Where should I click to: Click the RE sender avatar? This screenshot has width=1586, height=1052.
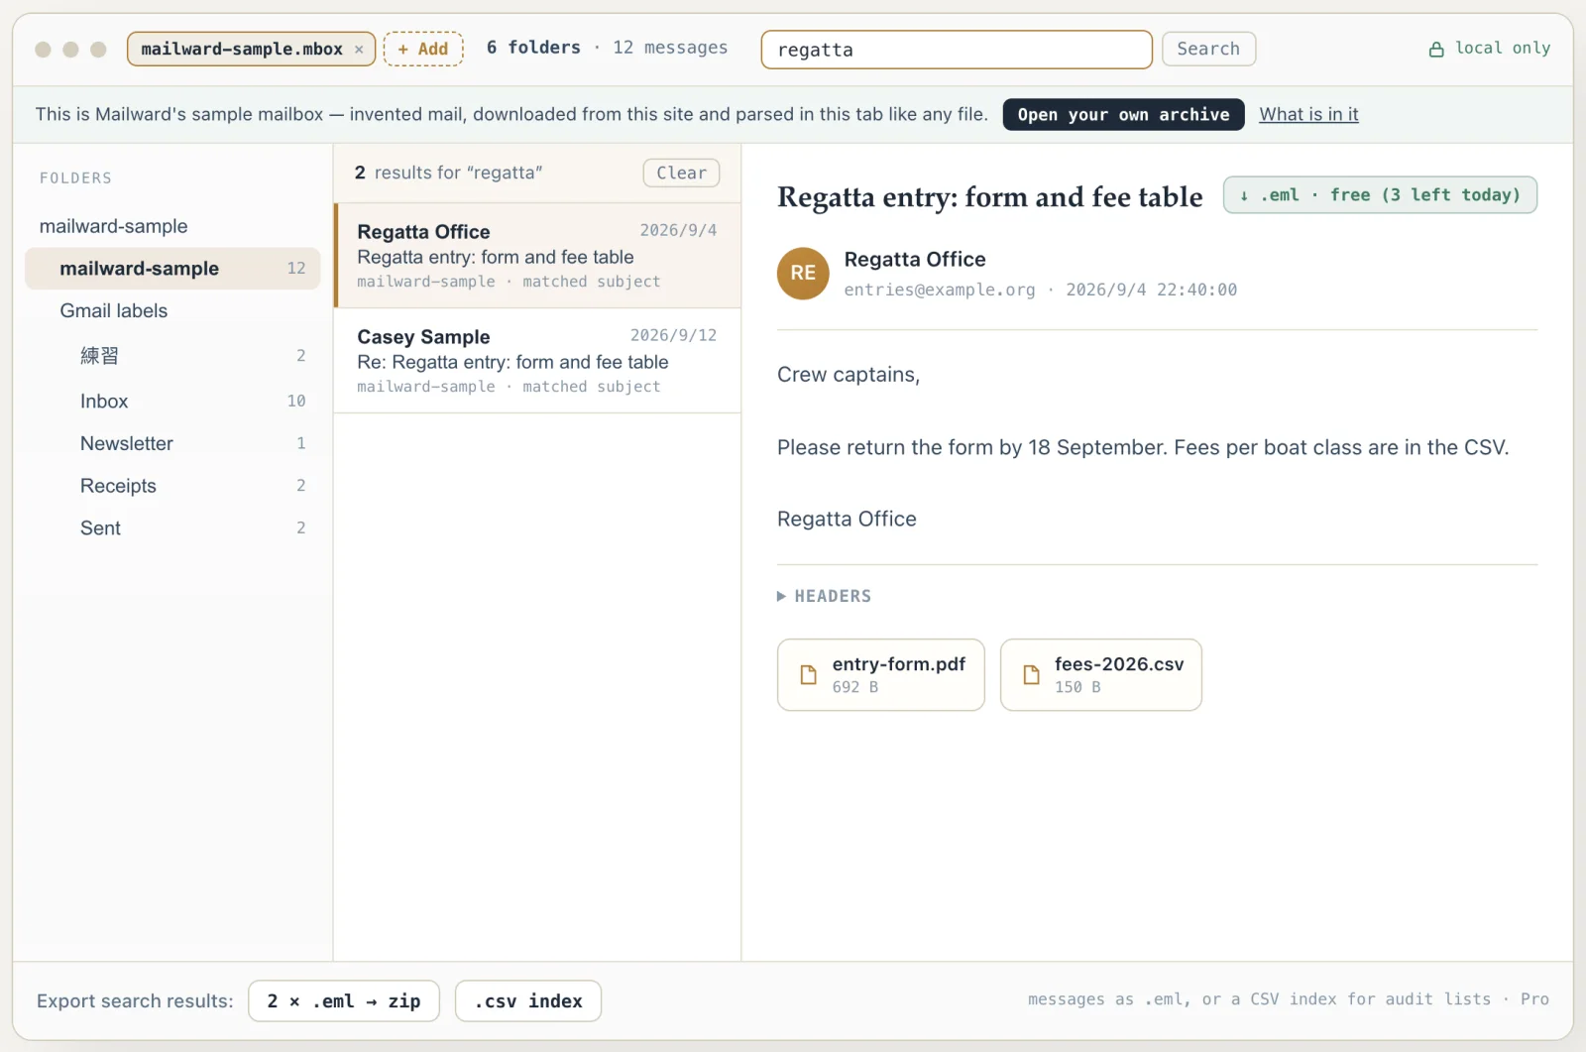[x=803, y=273]
